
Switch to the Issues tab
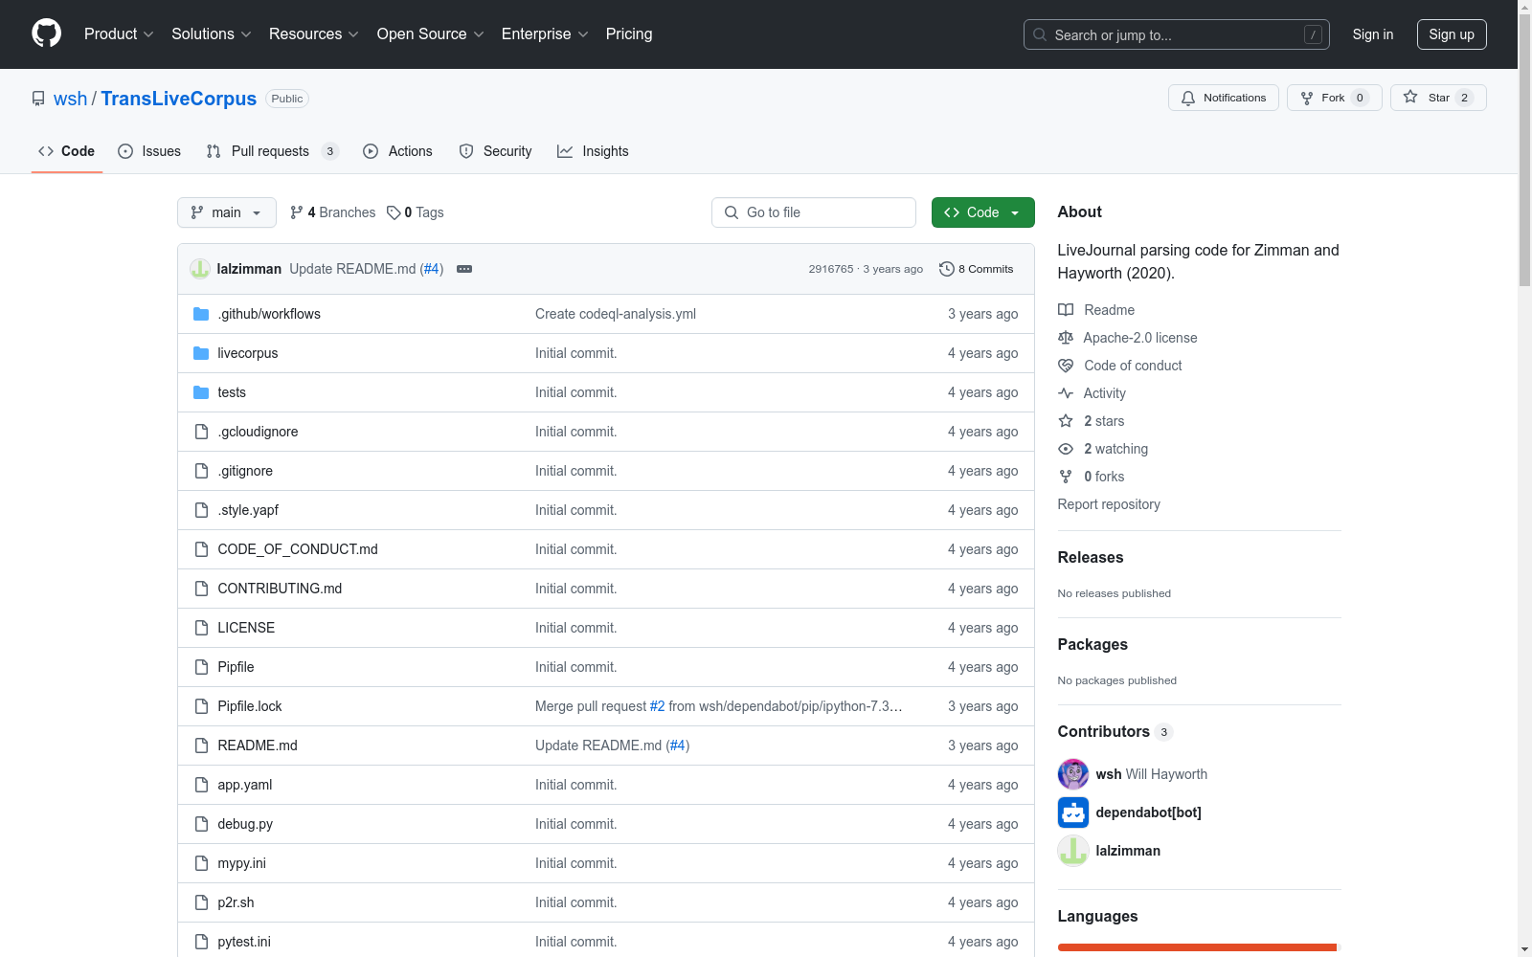pyautogui.click(x=149, y=151)
